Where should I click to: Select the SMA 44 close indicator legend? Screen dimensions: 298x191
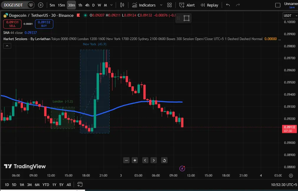[x=20, y=33]
